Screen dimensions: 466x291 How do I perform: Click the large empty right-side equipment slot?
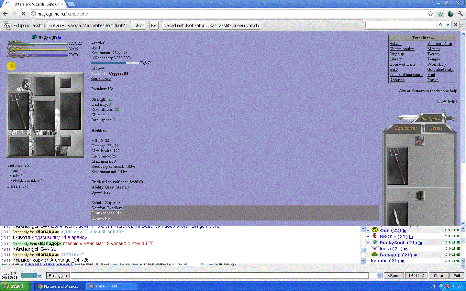pos(70,111)
